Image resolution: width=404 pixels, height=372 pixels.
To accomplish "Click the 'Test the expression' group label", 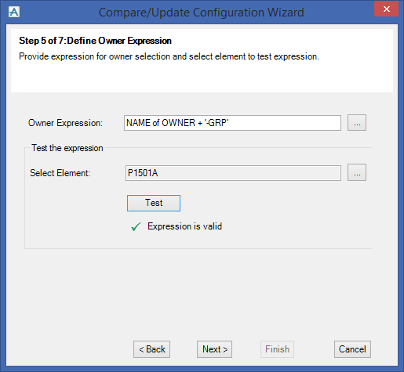I will [x=67, y=148].
